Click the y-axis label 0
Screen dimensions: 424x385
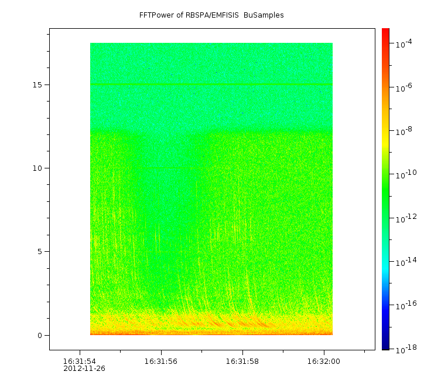[x=40, y=336]
